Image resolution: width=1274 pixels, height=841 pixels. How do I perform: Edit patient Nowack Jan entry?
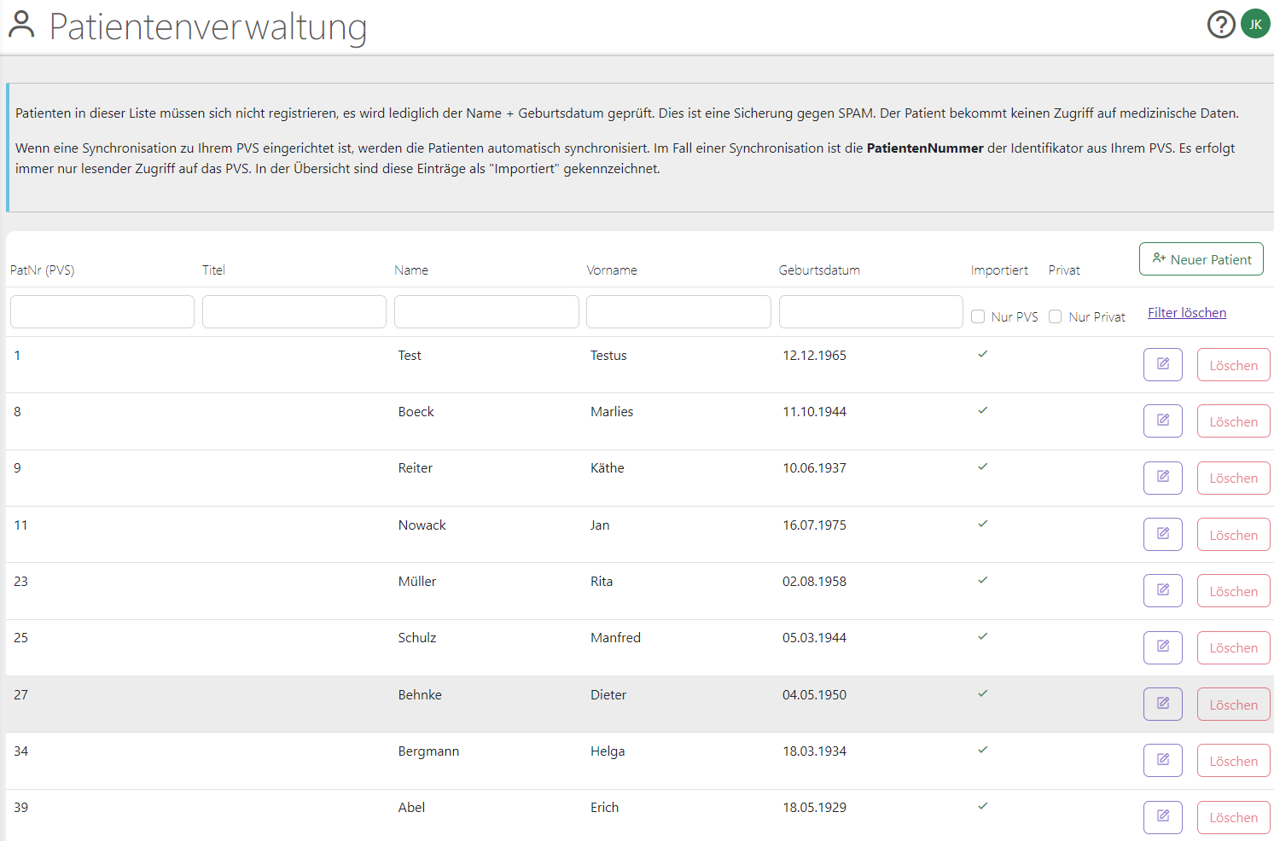point(1162,534)
